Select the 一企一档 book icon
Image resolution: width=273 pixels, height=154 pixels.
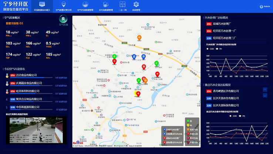123,5
